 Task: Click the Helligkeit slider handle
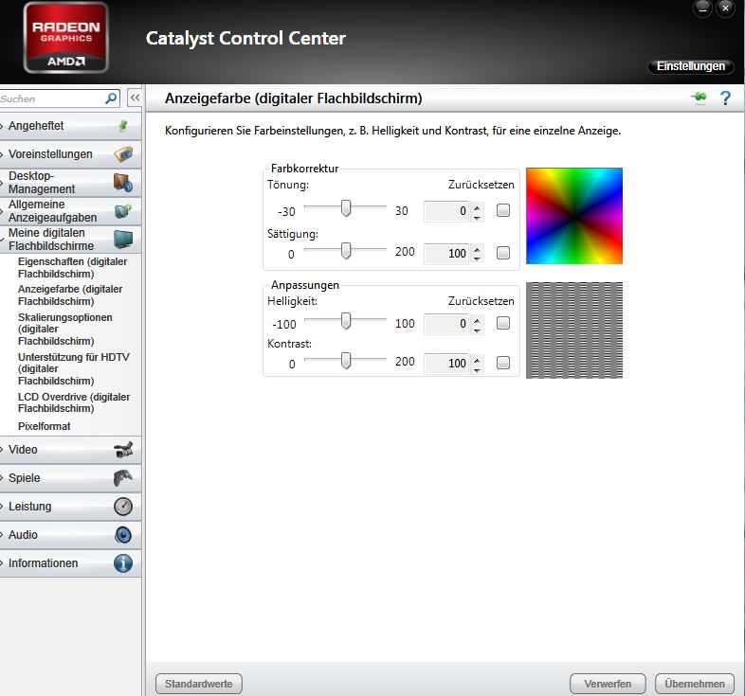346,321
